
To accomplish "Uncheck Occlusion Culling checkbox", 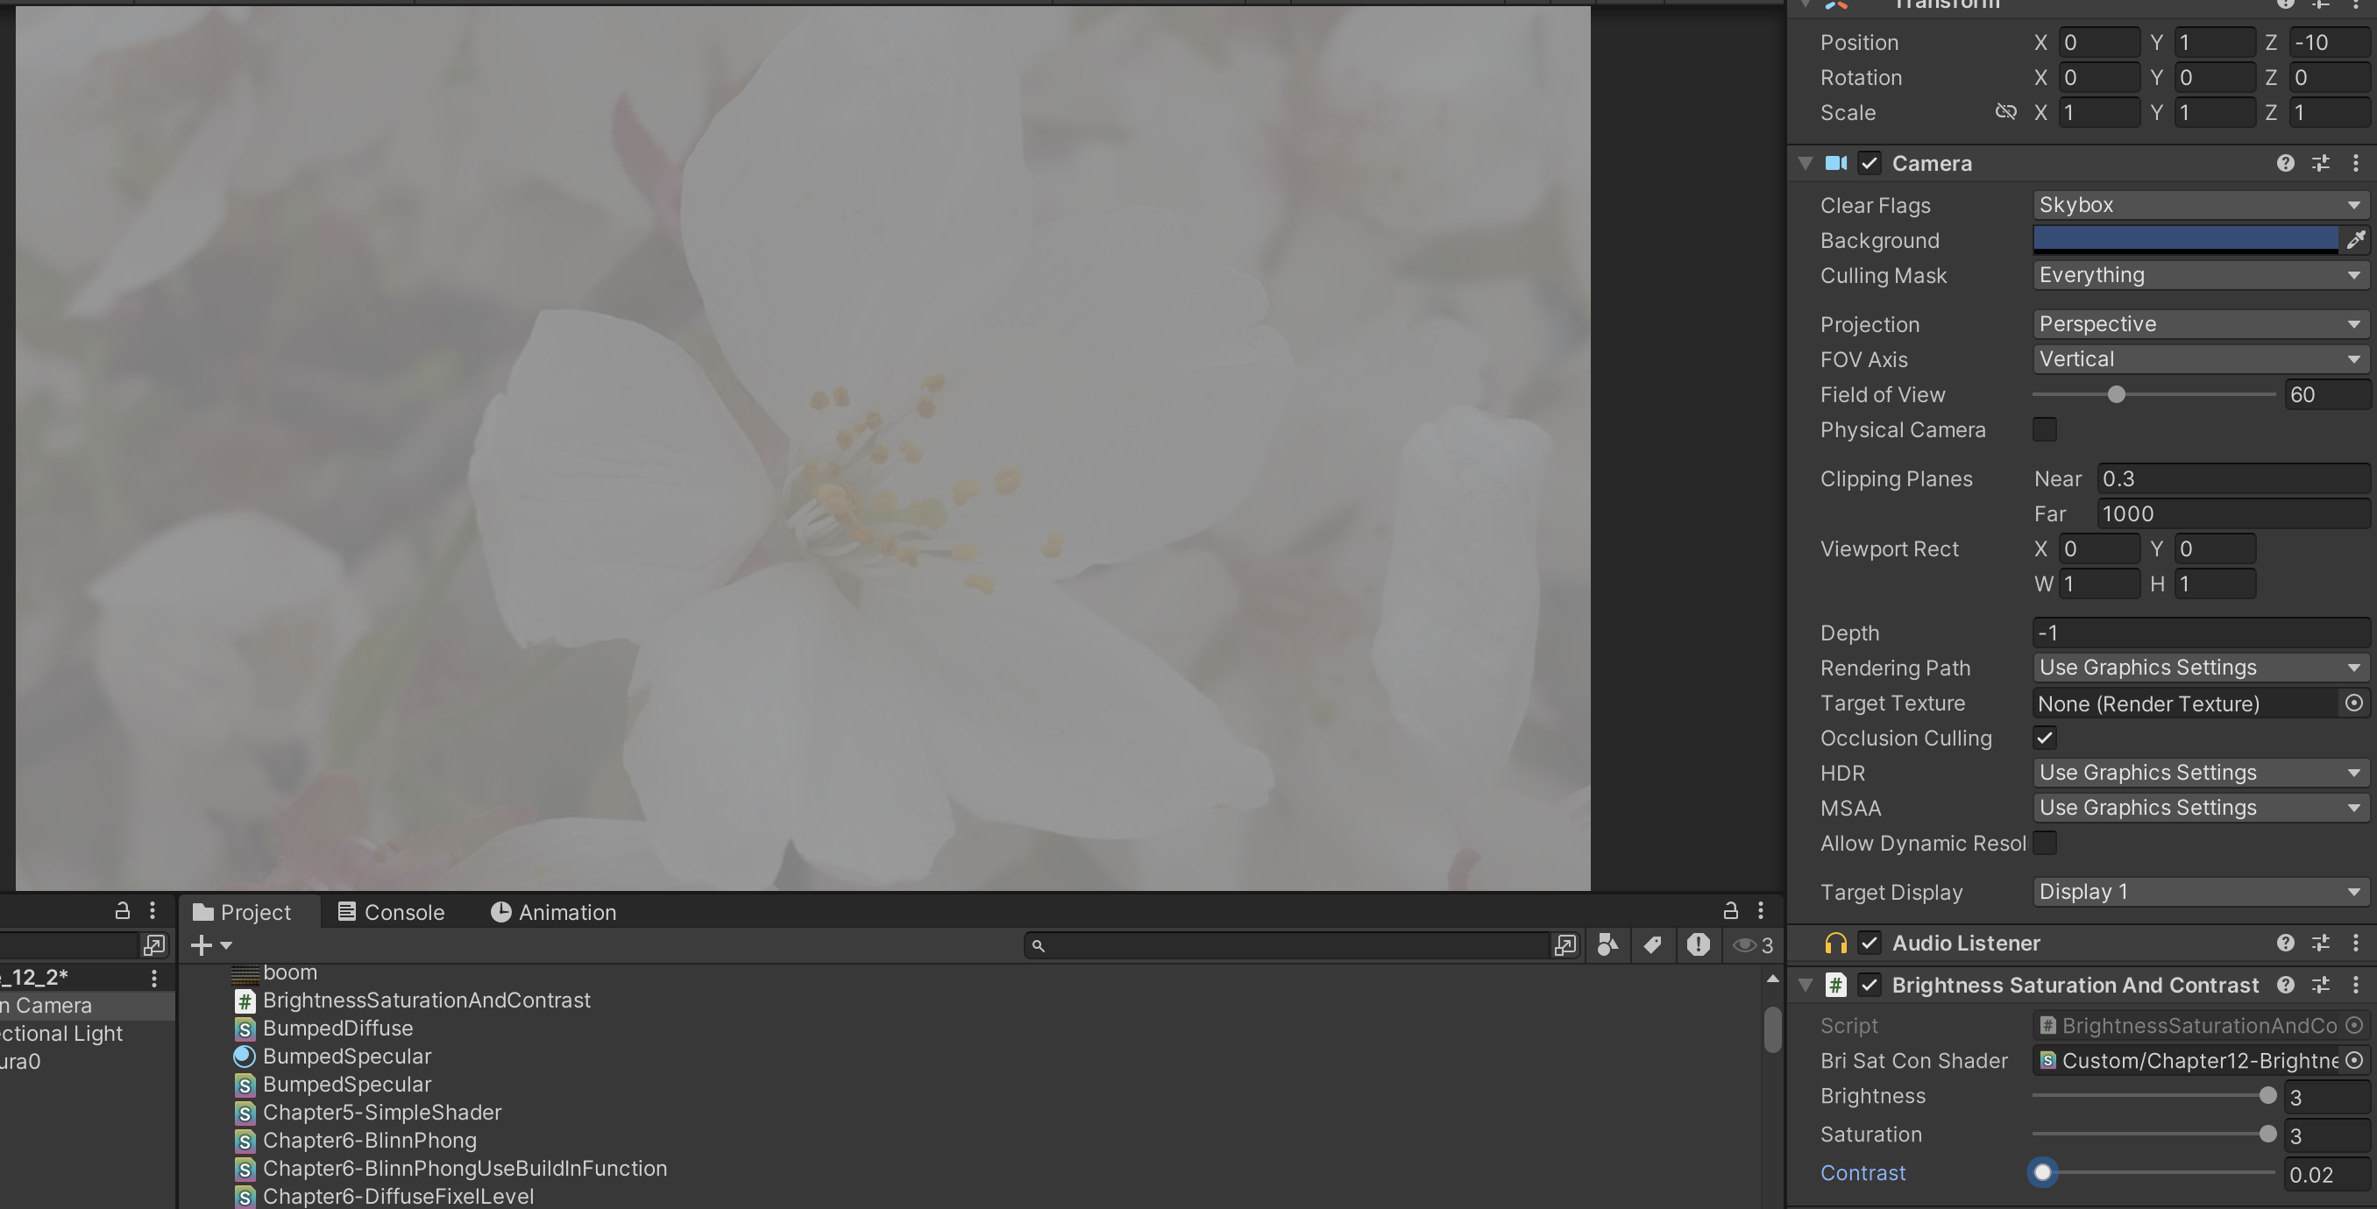I will pos(2044,738).
